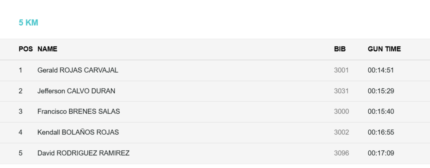Click the GUN TIME column header

[384, 49]
